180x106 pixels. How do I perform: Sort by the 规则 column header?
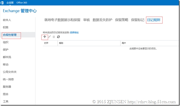[89, 43]
